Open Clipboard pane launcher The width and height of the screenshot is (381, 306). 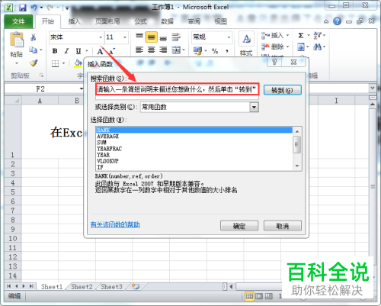pyautogui.click(x=41, y=76)
